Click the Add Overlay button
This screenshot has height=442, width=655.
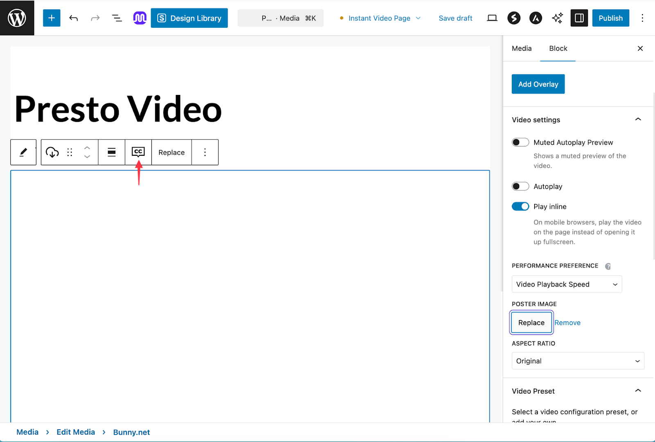click(538, 84)
